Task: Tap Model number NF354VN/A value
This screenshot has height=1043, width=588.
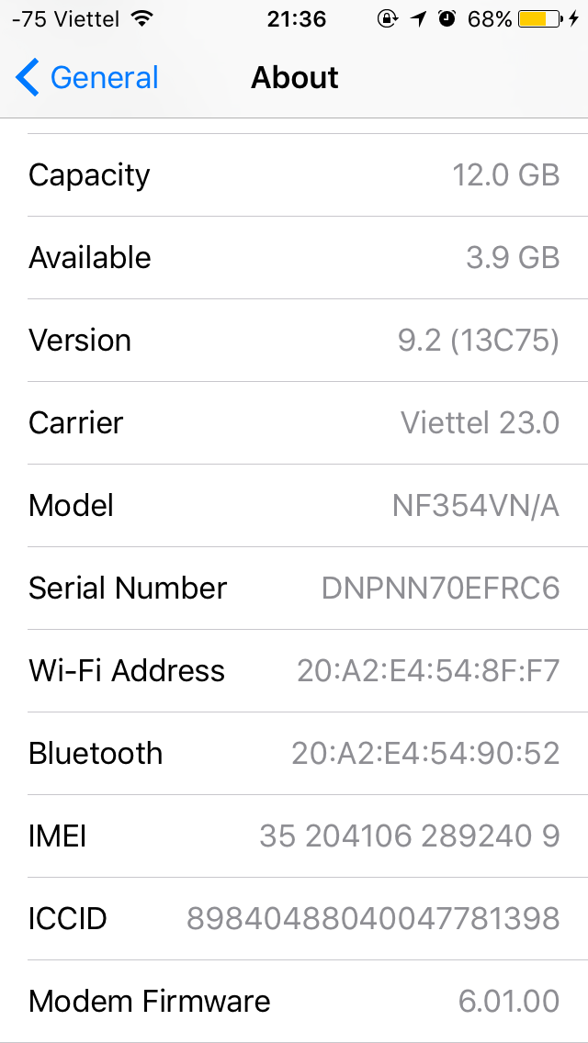Action: pos(475,506)
